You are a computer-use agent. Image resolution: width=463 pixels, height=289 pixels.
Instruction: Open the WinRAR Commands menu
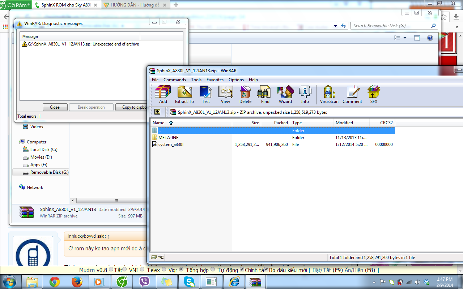point(175,80)
